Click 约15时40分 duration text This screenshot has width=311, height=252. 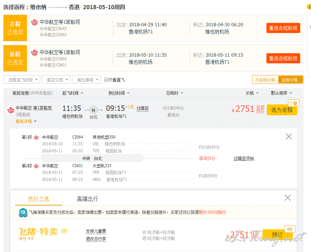[173, 108]
